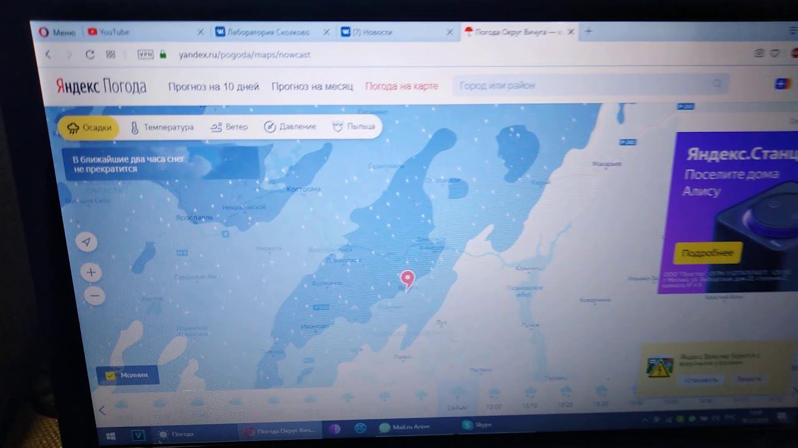Screen dimensions: 798x448
Task: Open Прогноз на 10 дней
Action: coord(213,86)
